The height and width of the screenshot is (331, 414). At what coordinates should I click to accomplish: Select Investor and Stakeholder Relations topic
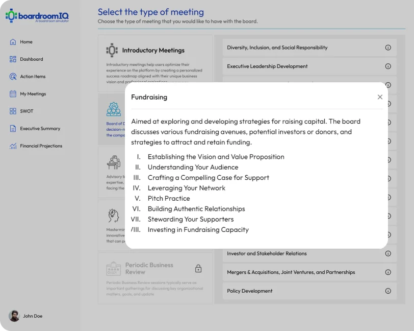[267, 253]
